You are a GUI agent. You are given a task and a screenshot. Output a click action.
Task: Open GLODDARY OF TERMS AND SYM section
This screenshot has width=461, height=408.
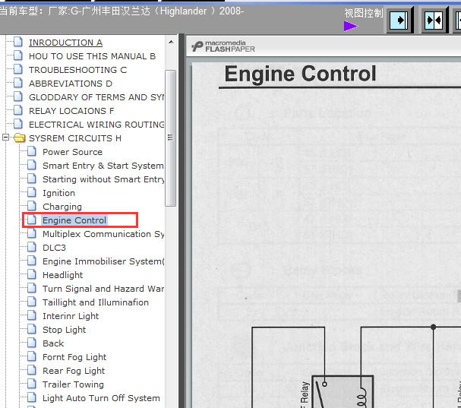click(96, 97)
